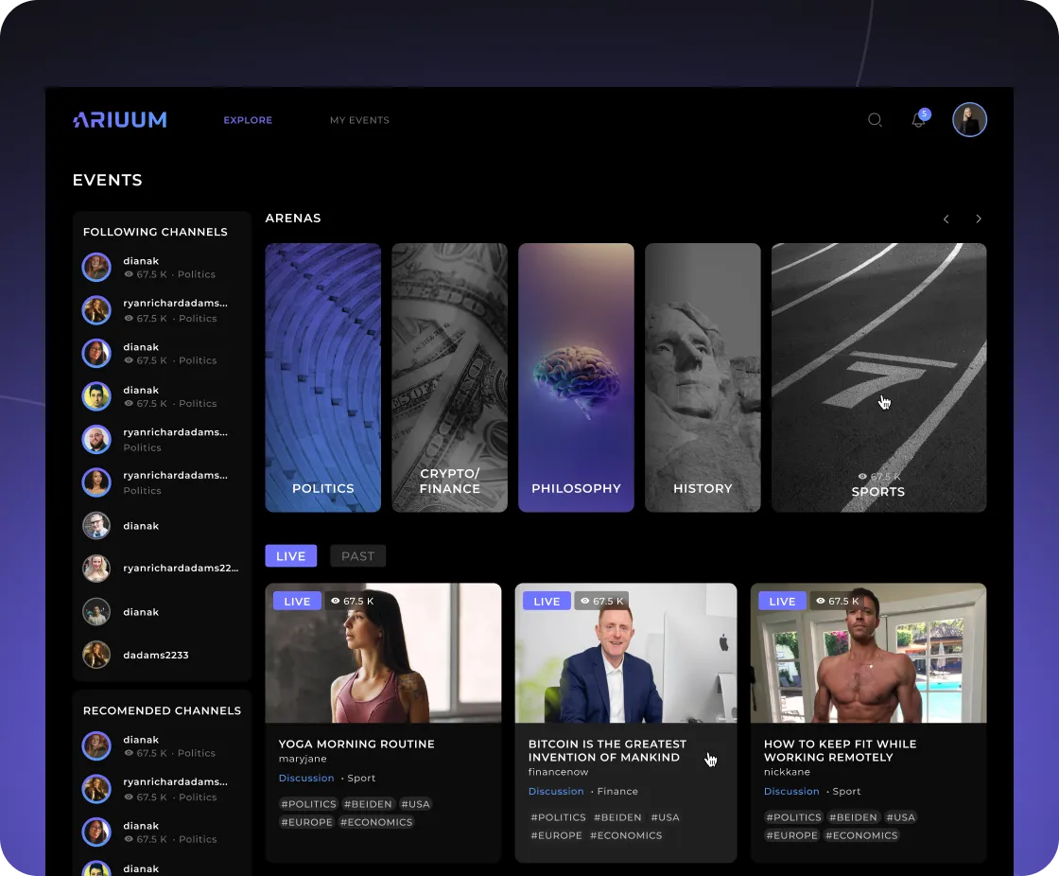Select #BEIDEN tag on Yoga card

pos(368,804)
